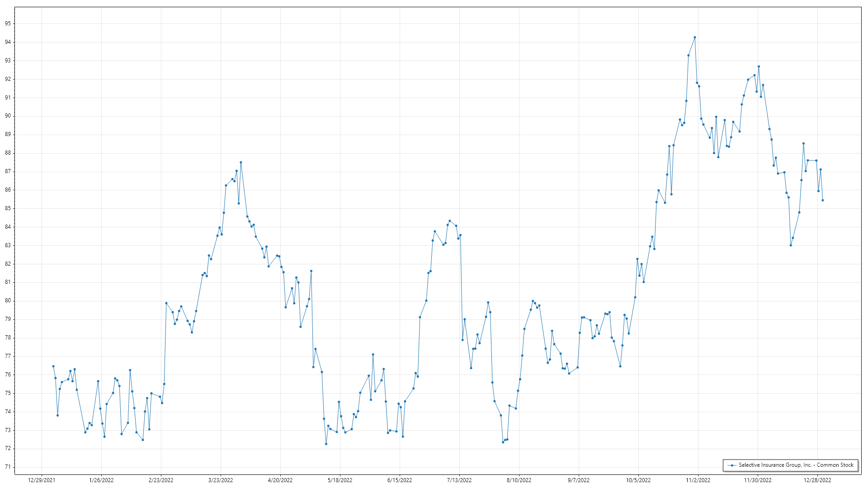Click the 9/7/2022 x-axis date label

[579, 480]
